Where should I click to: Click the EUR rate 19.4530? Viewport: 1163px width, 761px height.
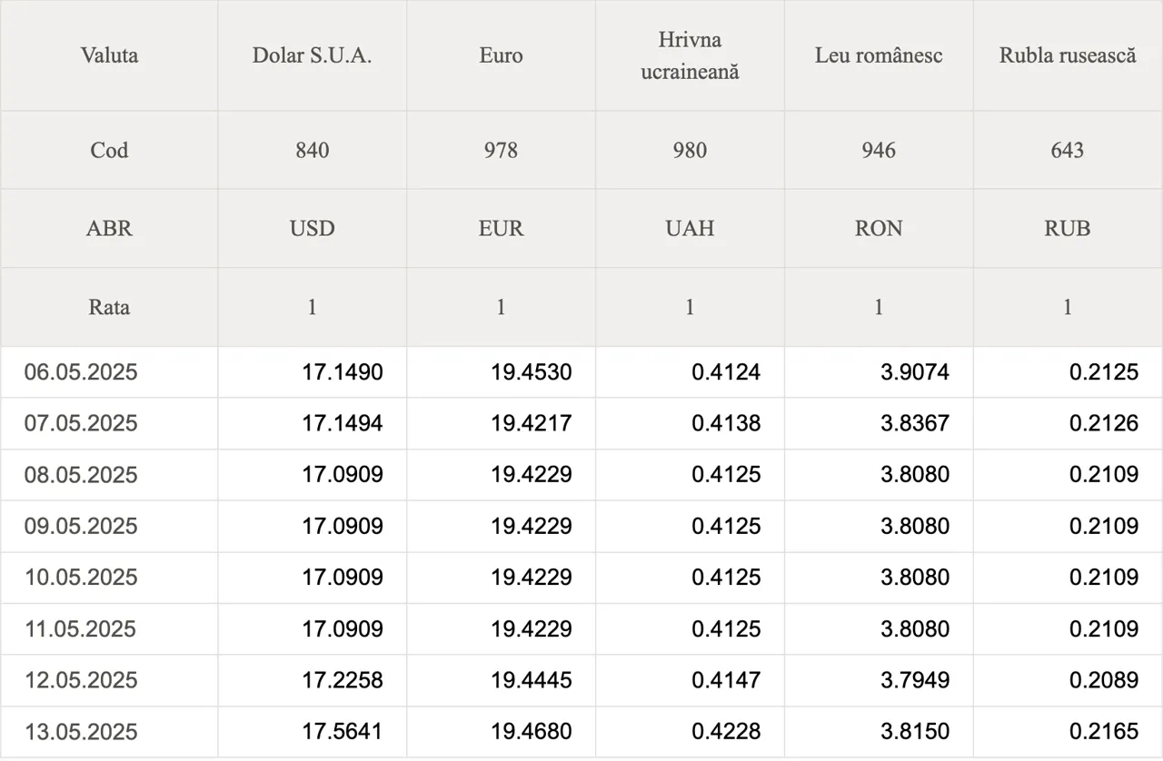point(532,372)
